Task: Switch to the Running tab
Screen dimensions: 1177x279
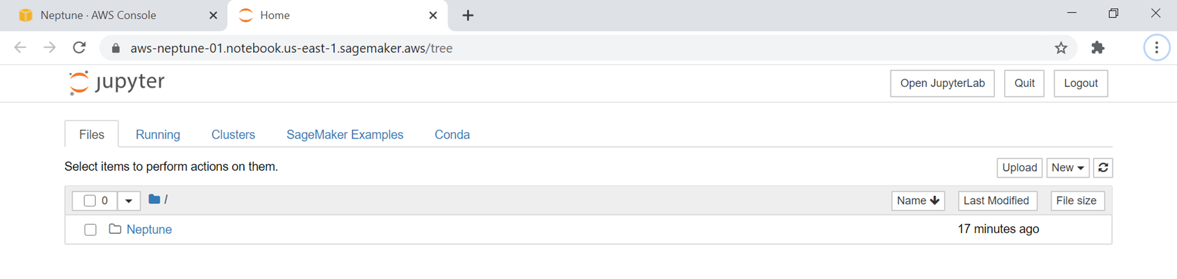Action: [x=158, y=135]
